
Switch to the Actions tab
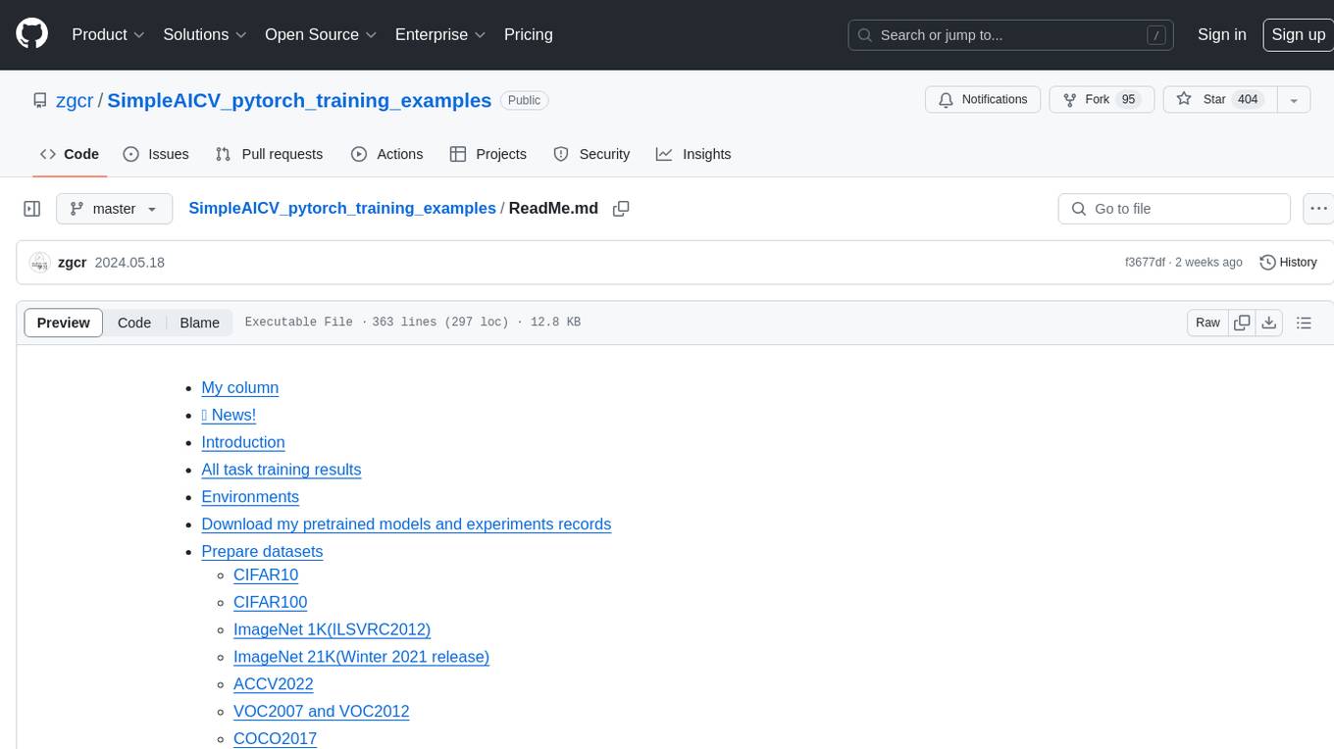pos(386,154)
